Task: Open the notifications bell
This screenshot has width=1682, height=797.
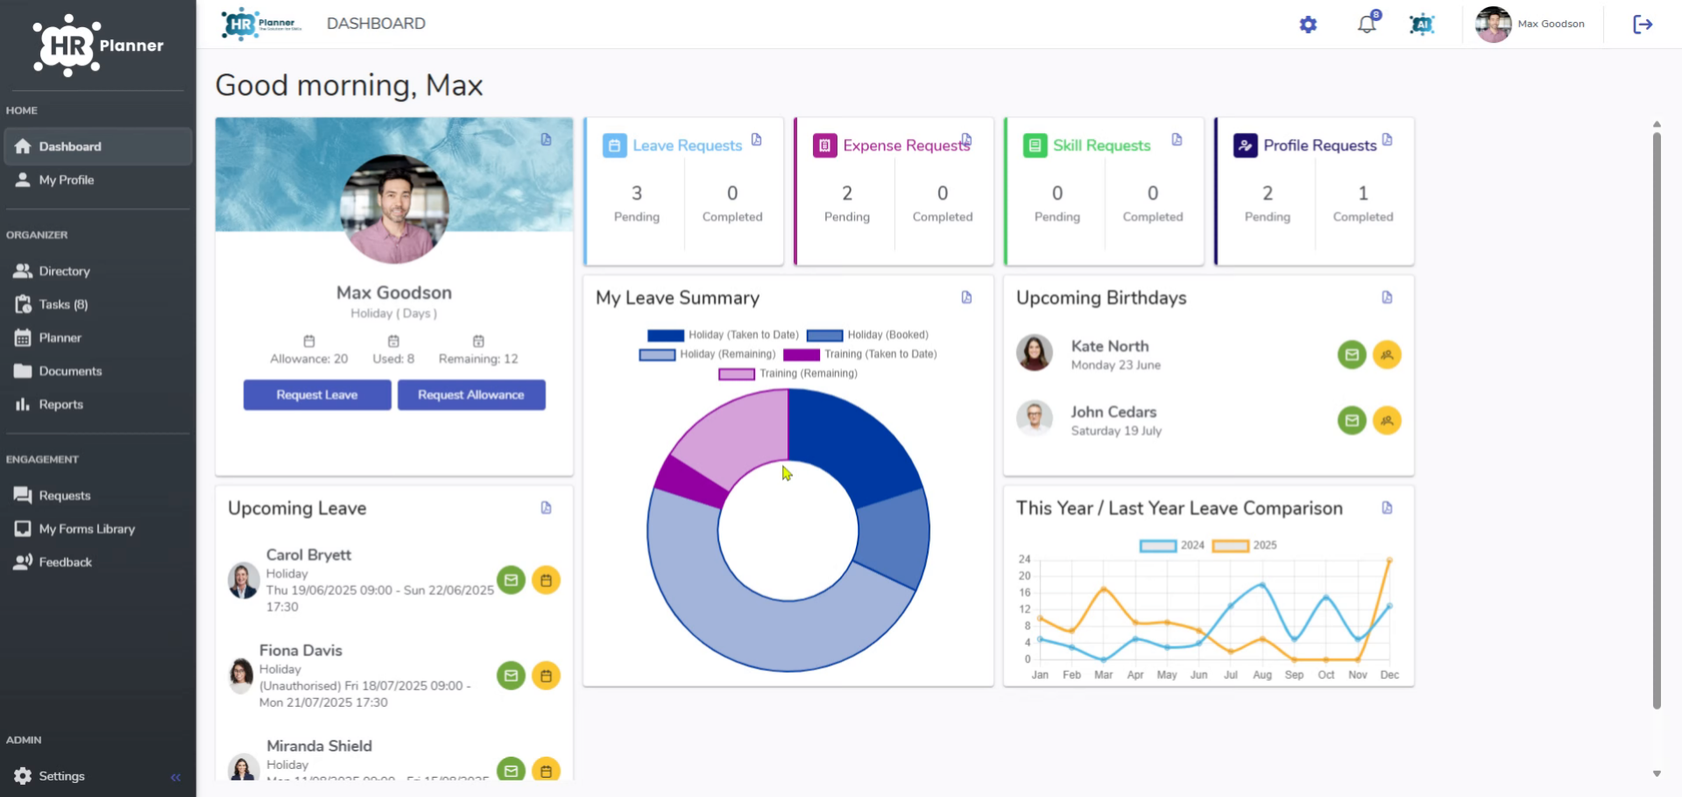Action: click(x=1368, y=24)
